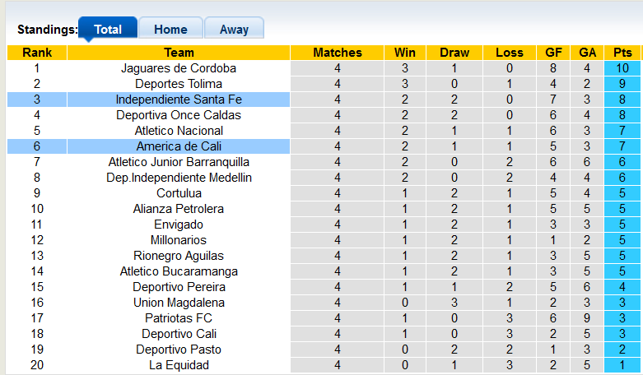Viewport: 643px width, 375px height.
Task: Click on Deportiva Once Caldas
Action: tap(179, 115)
